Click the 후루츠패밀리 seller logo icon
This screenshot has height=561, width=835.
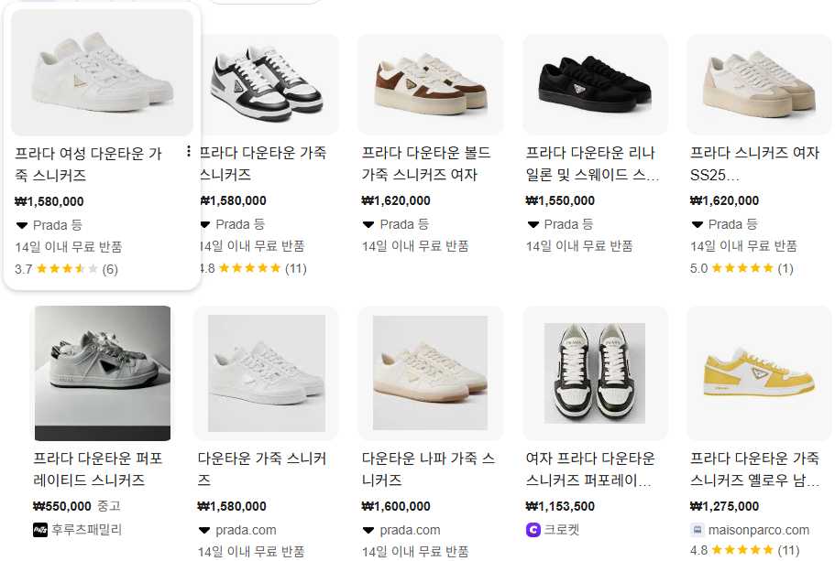[x=40, y=529]
